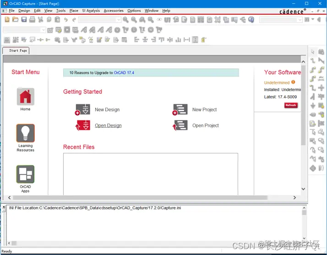327x255 pixels.
Task: Click the start page scroll down arrow
Action: pos(303,189)
